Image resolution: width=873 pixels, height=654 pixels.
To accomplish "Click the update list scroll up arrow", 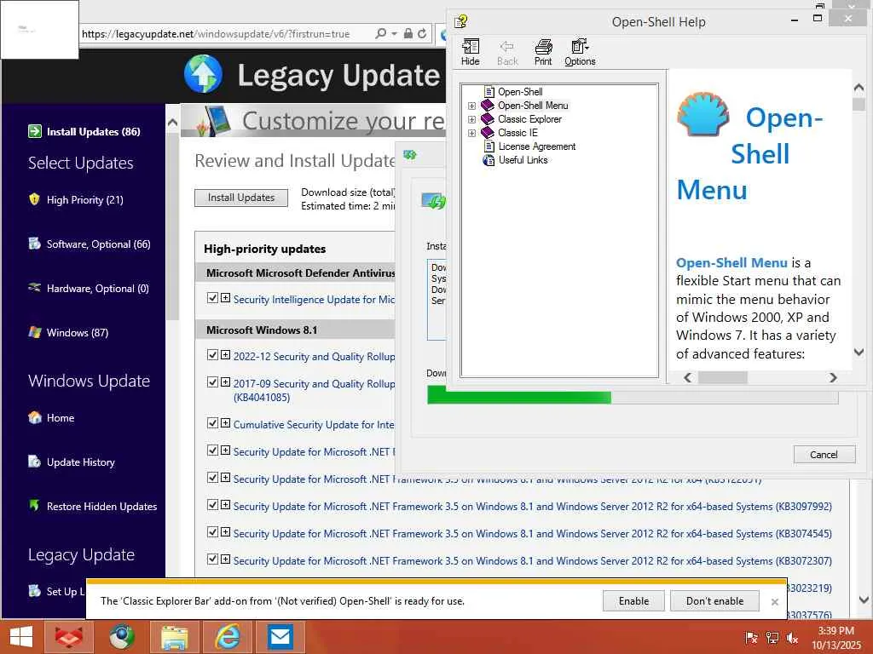I will pos(172,122).
